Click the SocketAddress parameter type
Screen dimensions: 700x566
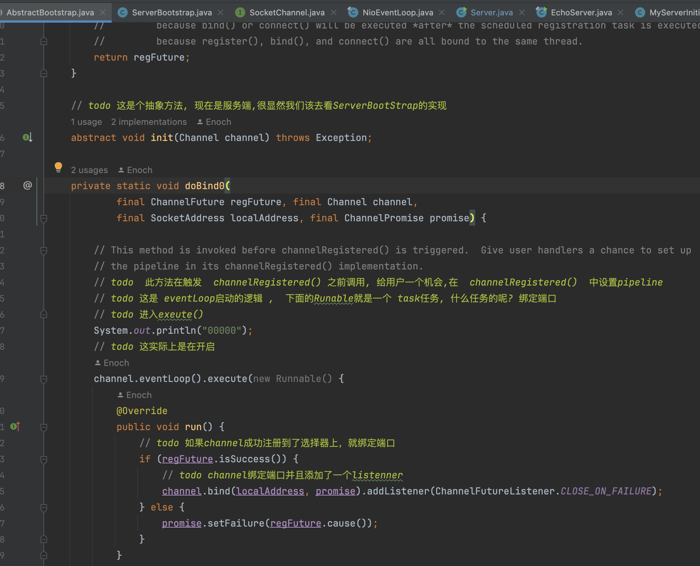[187, 218]
